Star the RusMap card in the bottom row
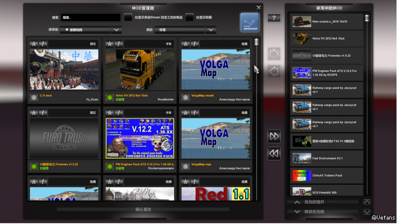The height and width of the screenshot is (224, 399). coord(110,181)
